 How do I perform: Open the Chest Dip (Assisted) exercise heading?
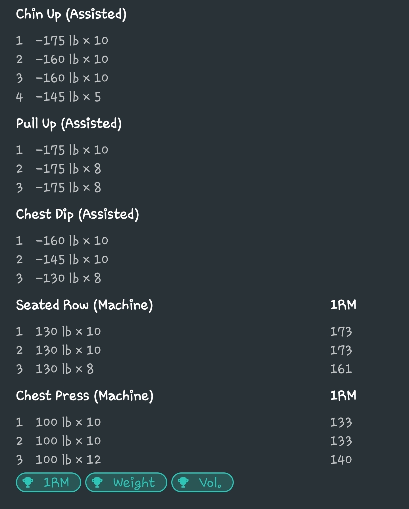click(x=77, y=214)
